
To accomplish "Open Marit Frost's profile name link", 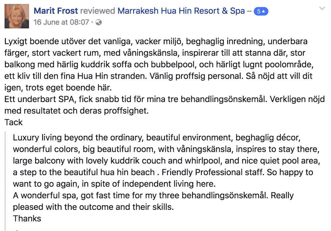I will pyautogui.click(x=56, y=11).
